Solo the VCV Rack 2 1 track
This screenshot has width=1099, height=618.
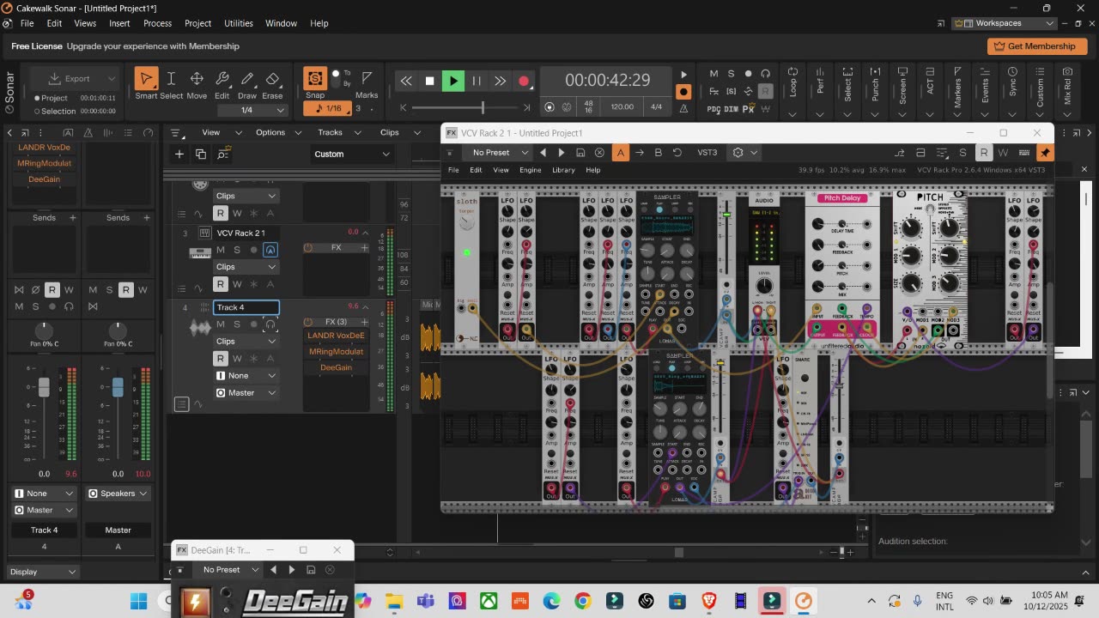tap(237, 250)
